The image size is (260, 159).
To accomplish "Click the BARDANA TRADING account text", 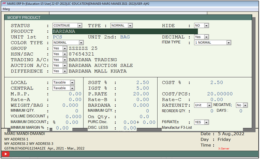I will [93, 60].
